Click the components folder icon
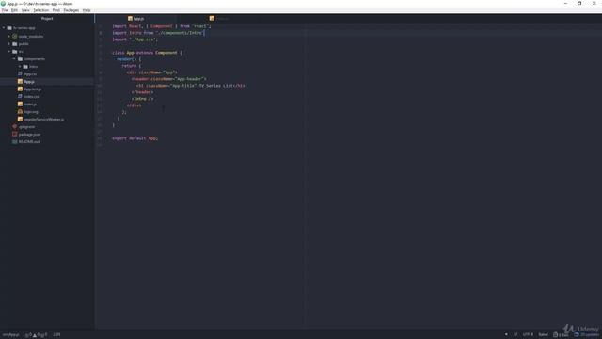Image resolution: width=602 pixels, height=339 pixels. [x=21, y=59]
